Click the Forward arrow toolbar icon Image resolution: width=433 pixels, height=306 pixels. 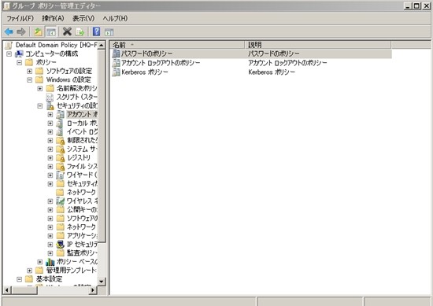(x=21, y=32)
